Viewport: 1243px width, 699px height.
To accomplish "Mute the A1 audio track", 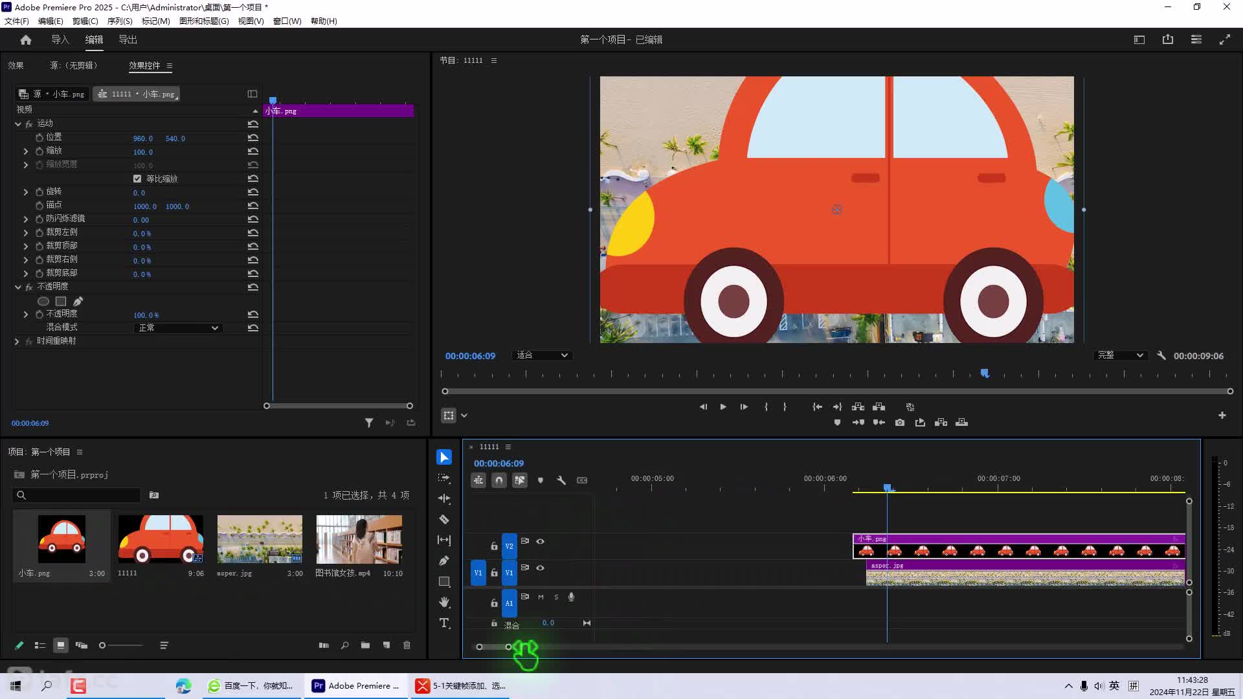I will (541, 597).
